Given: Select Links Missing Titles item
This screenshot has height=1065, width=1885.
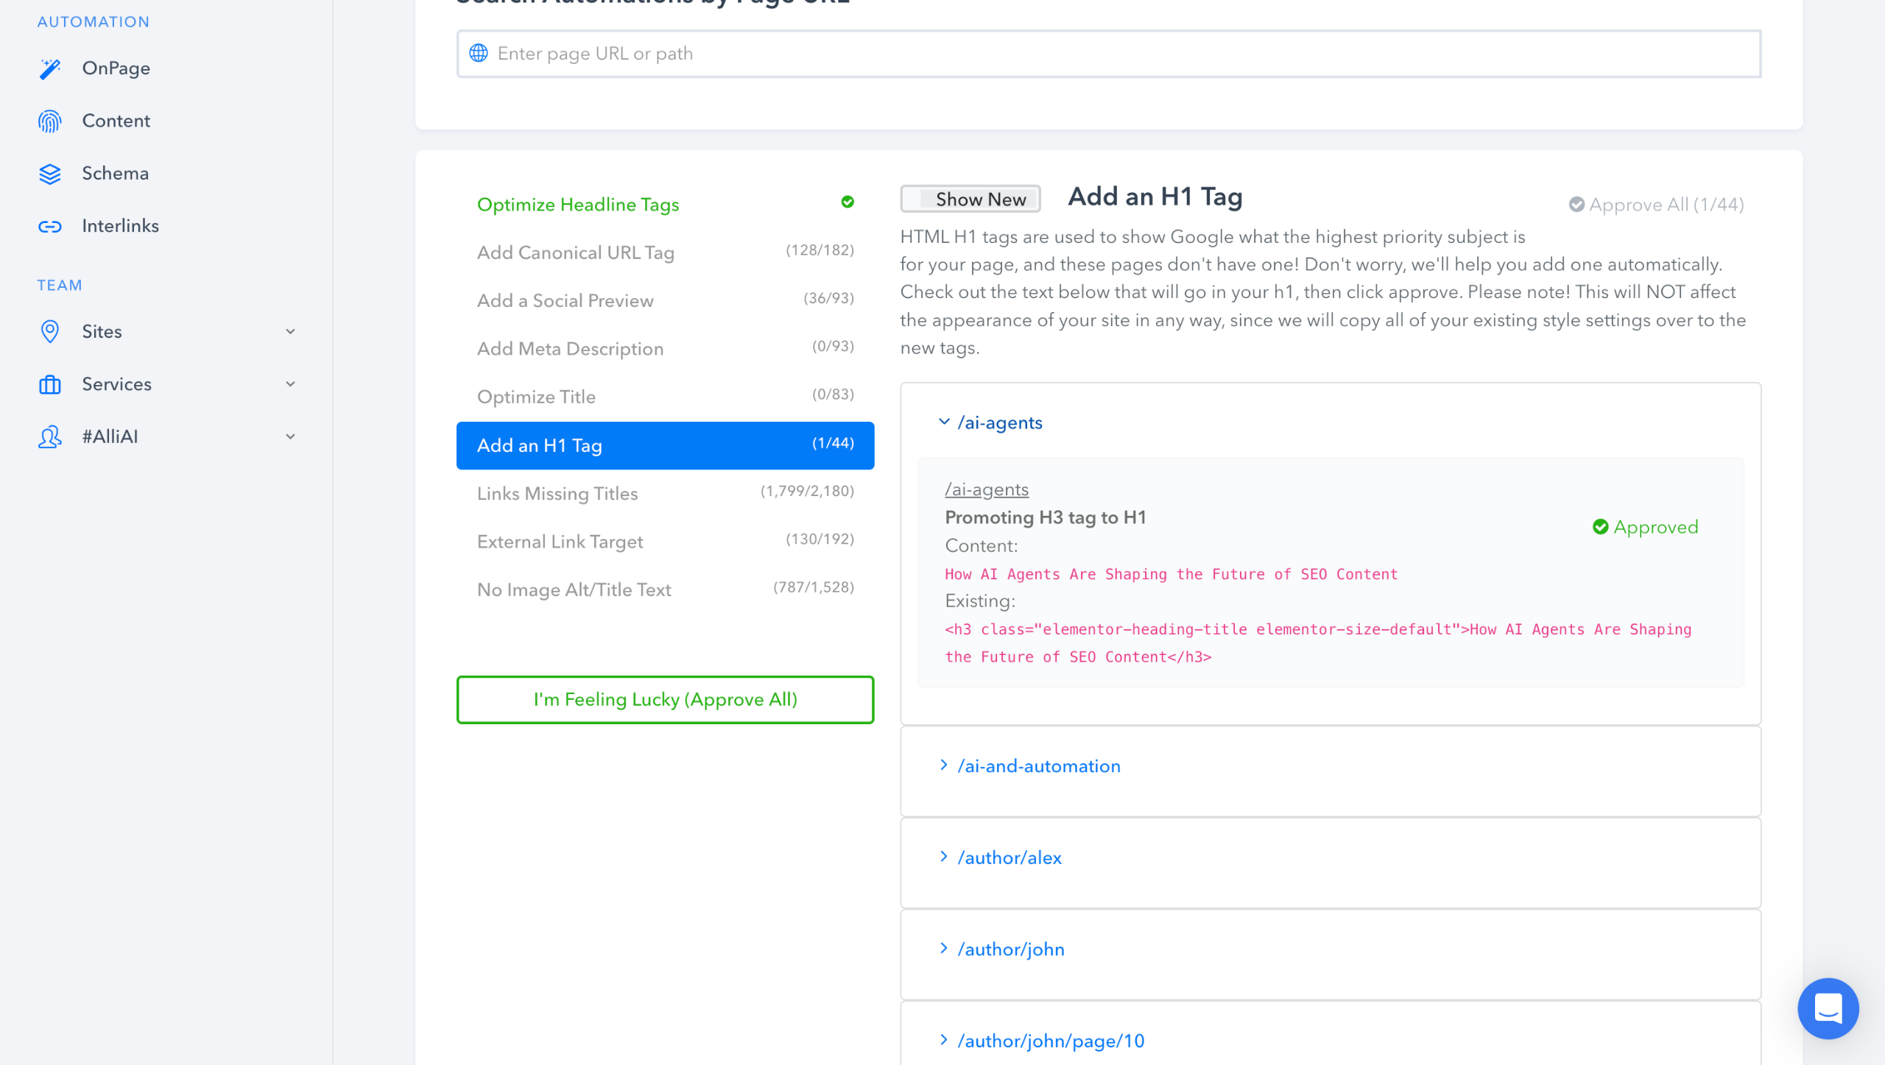Looking at the screenshot, I should 557,494.
